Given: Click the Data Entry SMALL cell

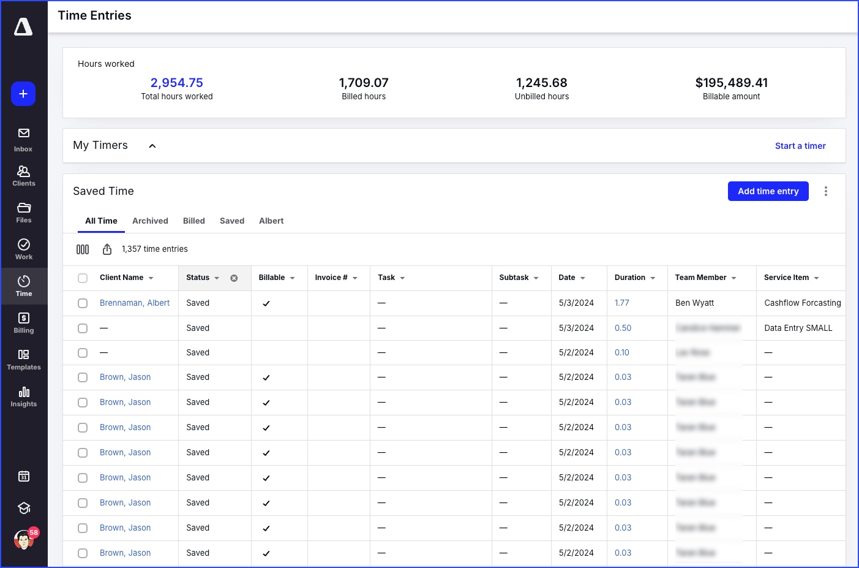Looking at the screenshot, I should coord(798,328).
